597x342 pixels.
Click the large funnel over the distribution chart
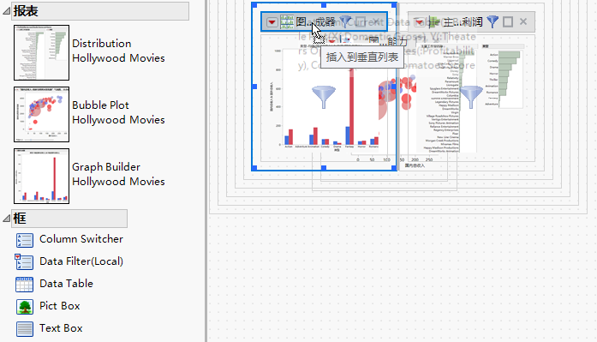click(471, 97)
